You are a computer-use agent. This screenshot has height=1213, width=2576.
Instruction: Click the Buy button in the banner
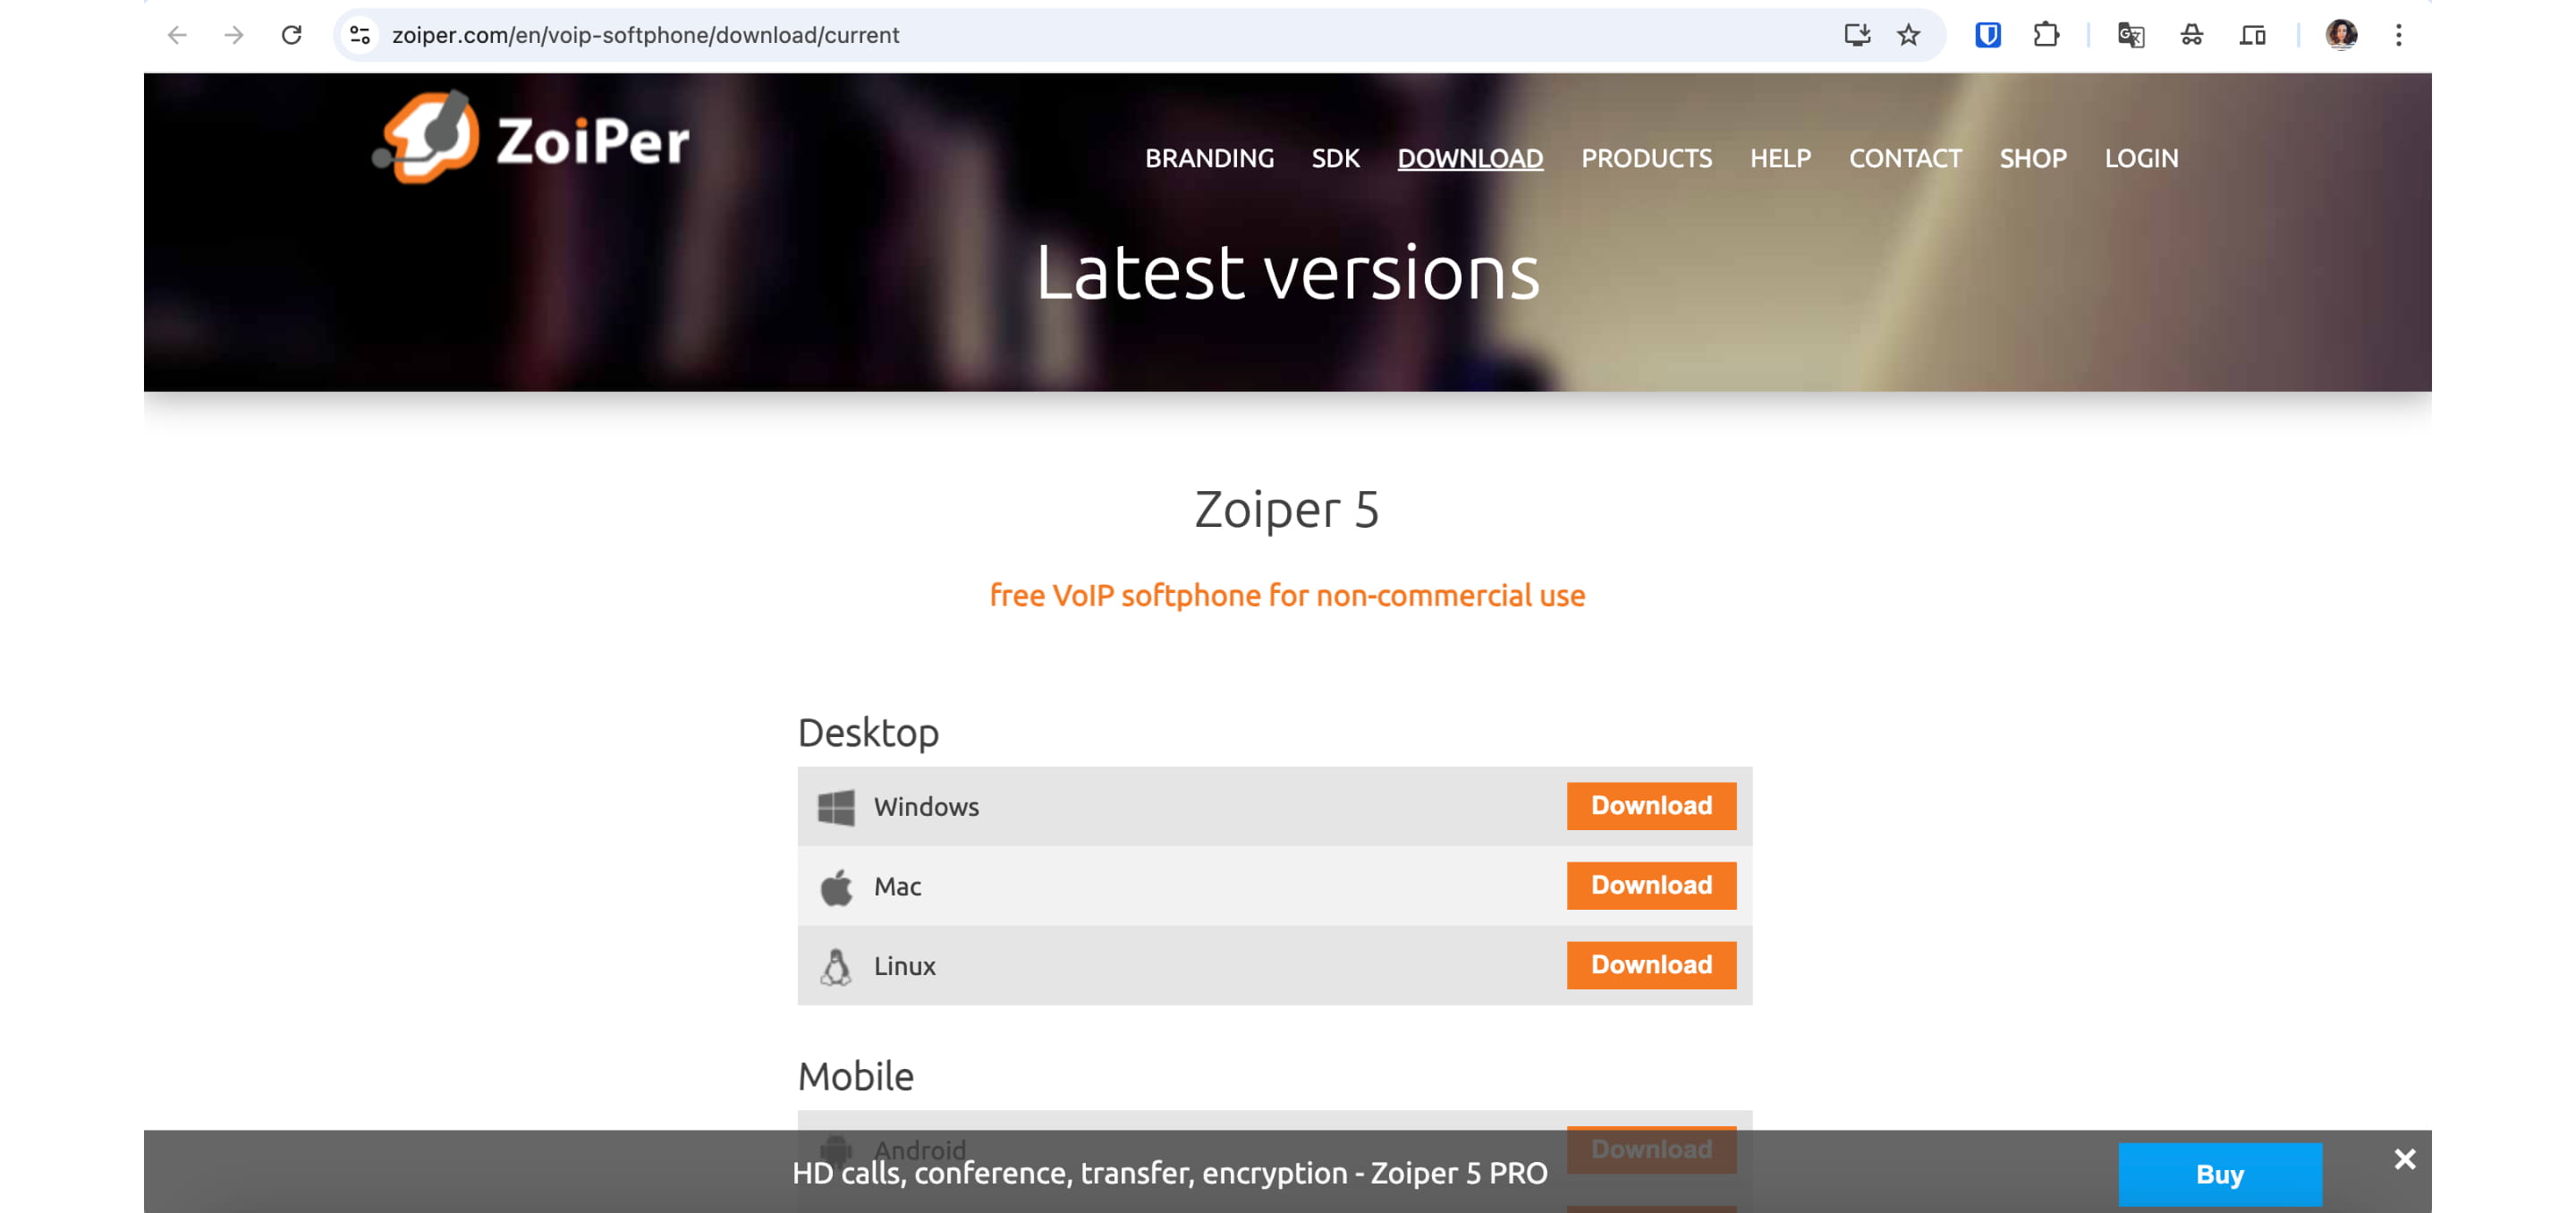tap(2220, 1174)
